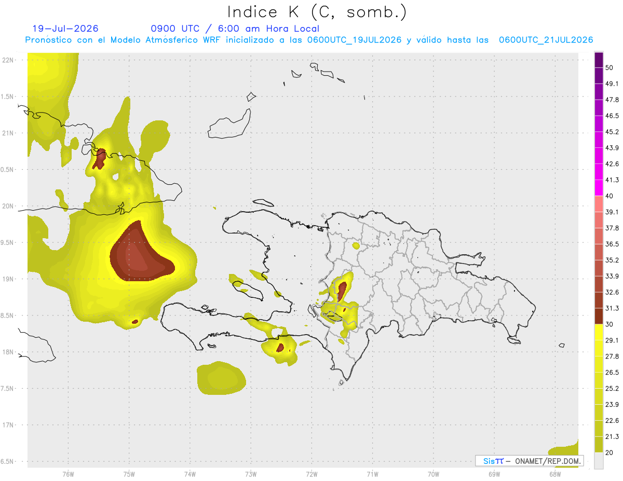Click the colorbar label "37.8"
The height and width of the screenshot is (481, 623).
[612, 228]
